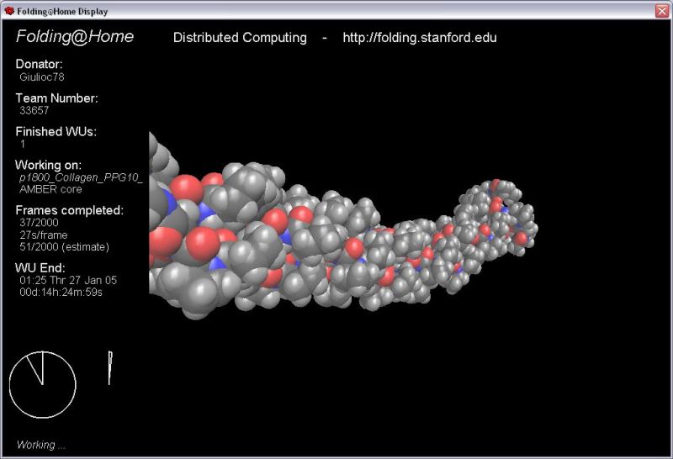The height and width of the screenshot is (459, 673).
Task: Select the Donator name Giulioc78
Action: pyautogui.click(x=42, y=76)
